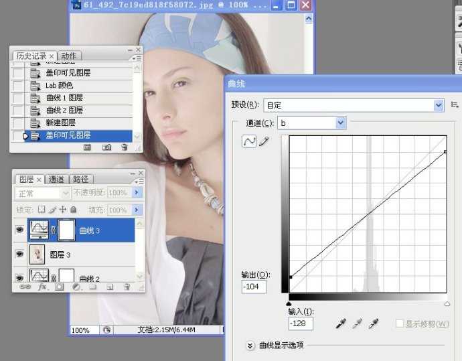462x361 pixels.
Task: Switch to the 历史记录 tab
Action: point(31,56)
